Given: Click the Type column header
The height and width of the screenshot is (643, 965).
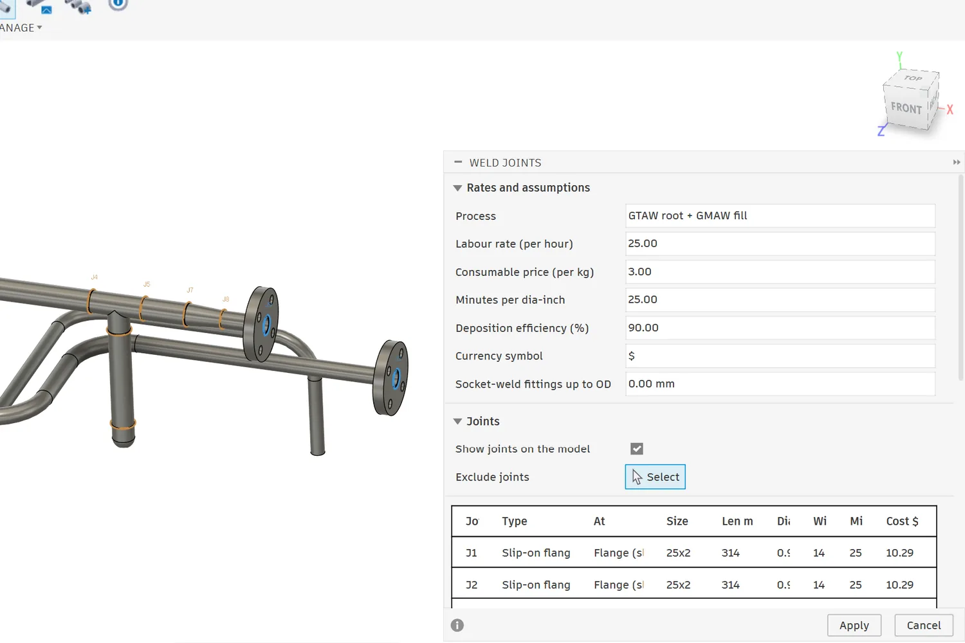Looking at the screenshot, I should (x=515, y=521).
